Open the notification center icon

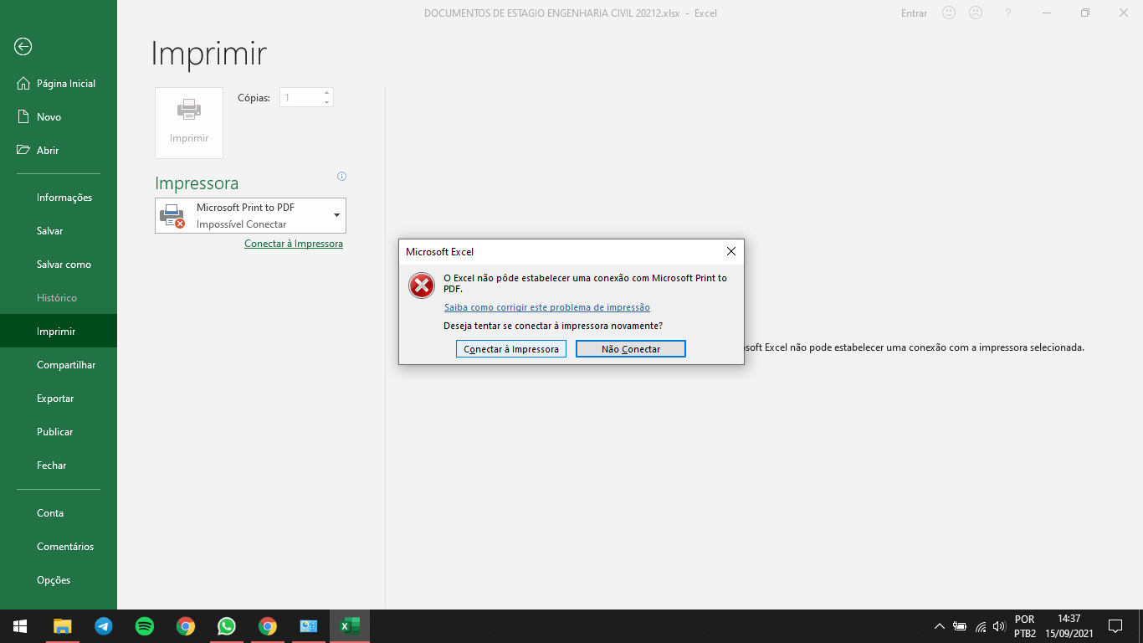1115,626
